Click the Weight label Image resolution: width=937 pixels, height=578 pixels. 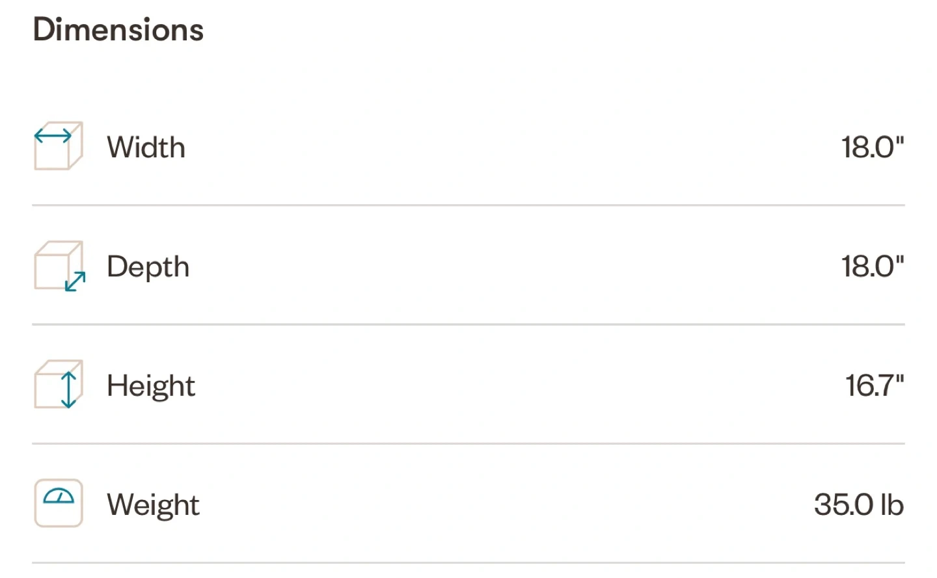(x=154, y=506)
